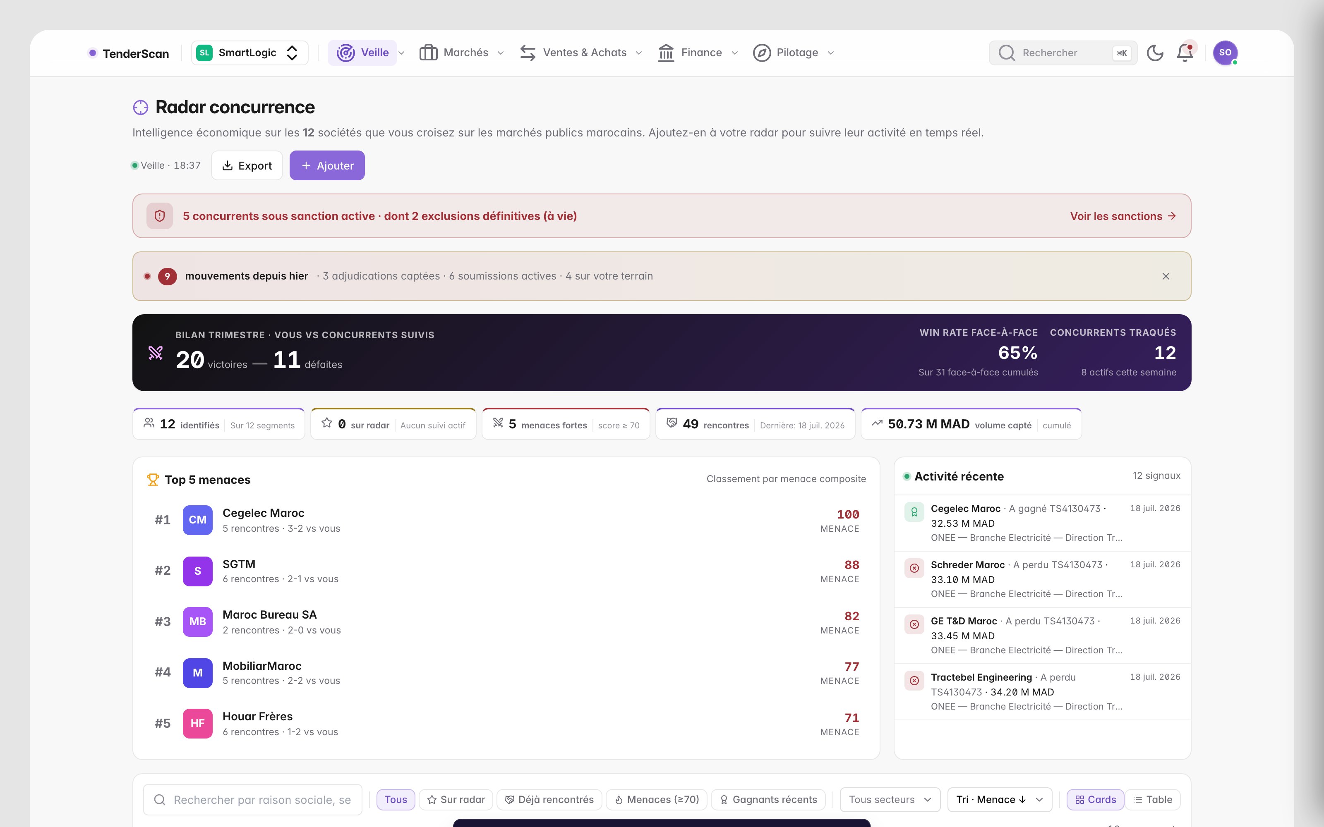Follow Voir les sanctions link

click(1123, 216)
